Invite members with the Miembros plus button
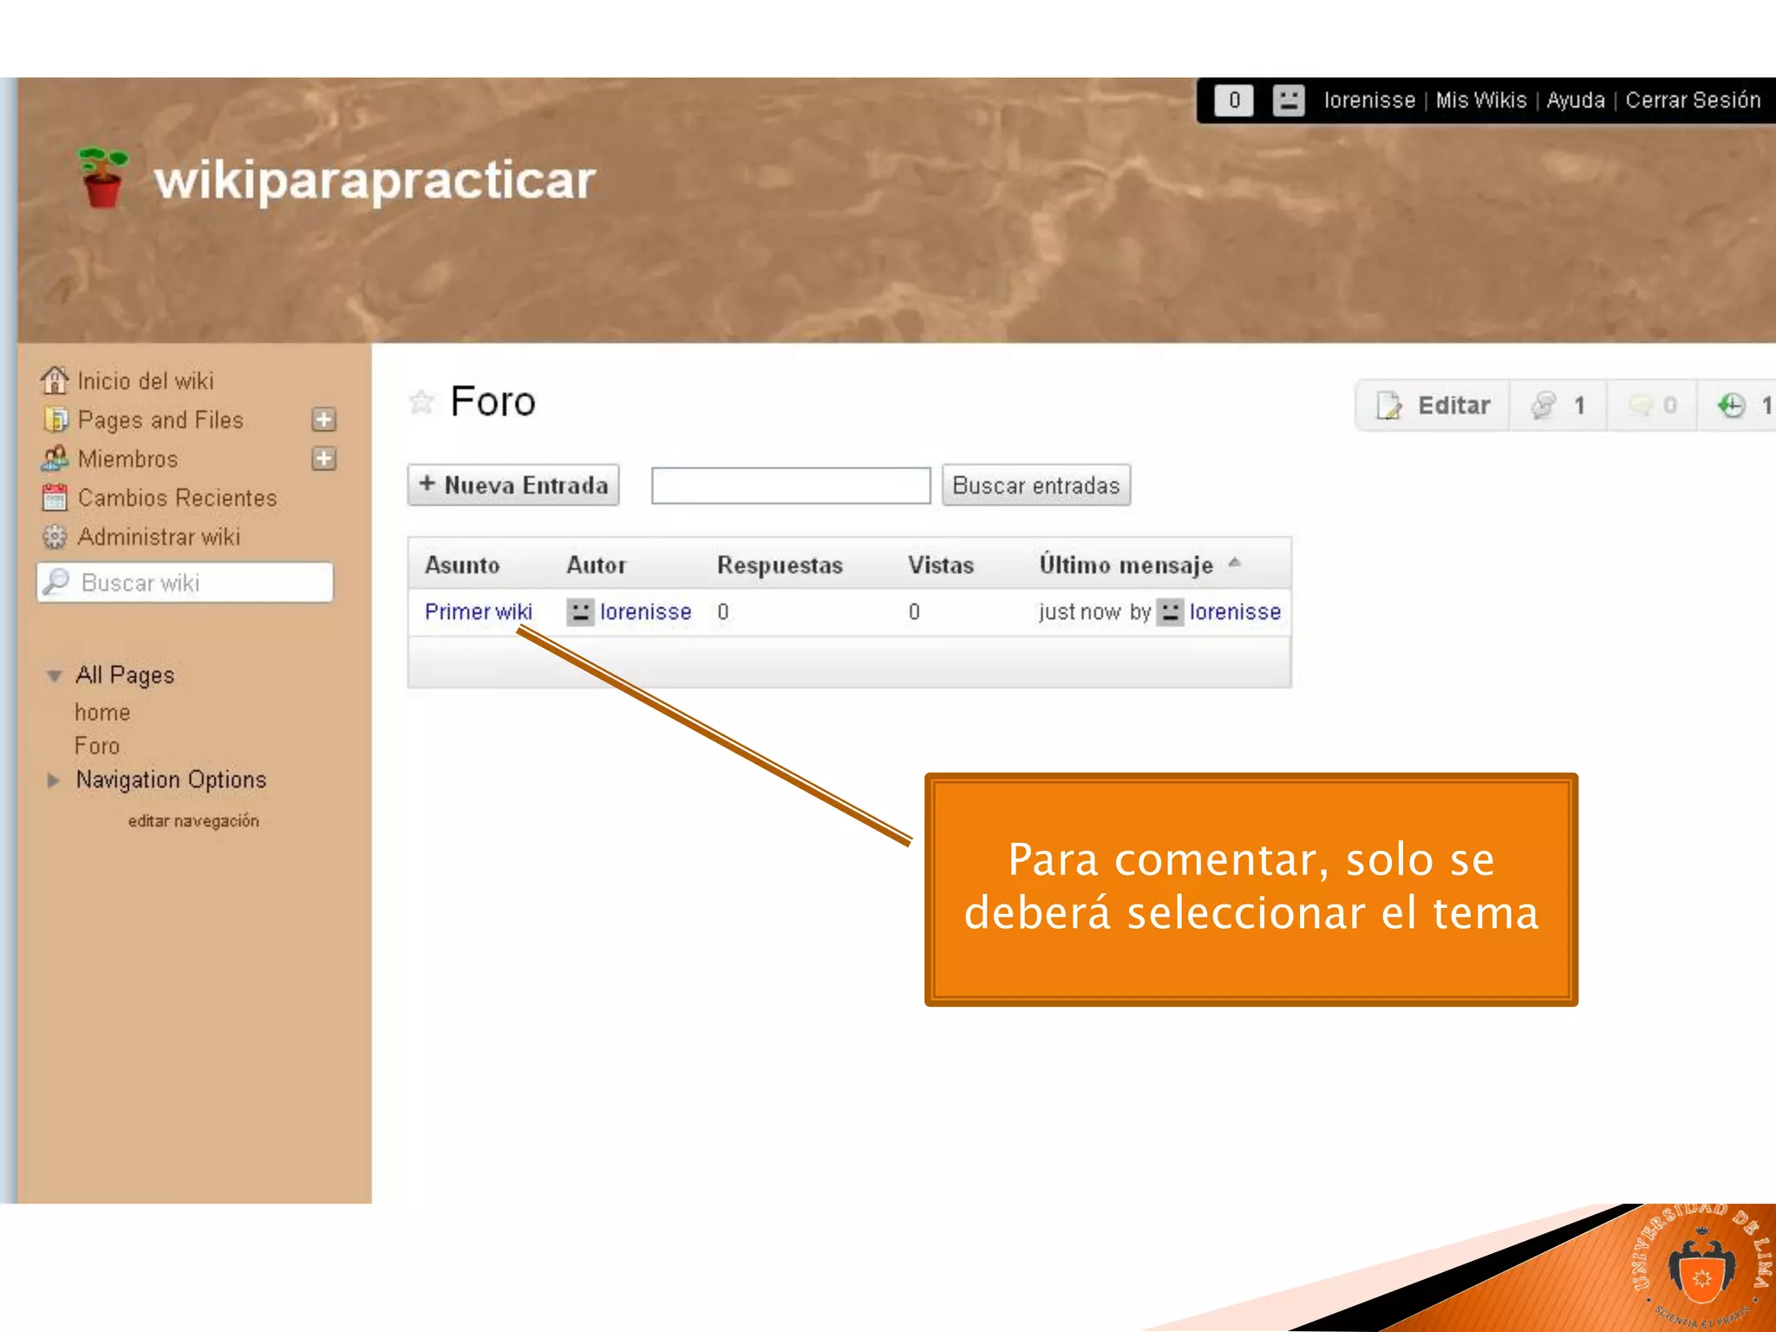 click(x=323, y=459)
